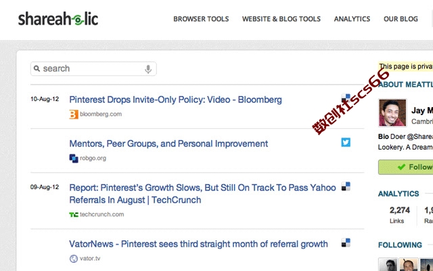The image size is (433, 271).
Task: Click the magnifying glass search icon
Action: pos(37,68)
